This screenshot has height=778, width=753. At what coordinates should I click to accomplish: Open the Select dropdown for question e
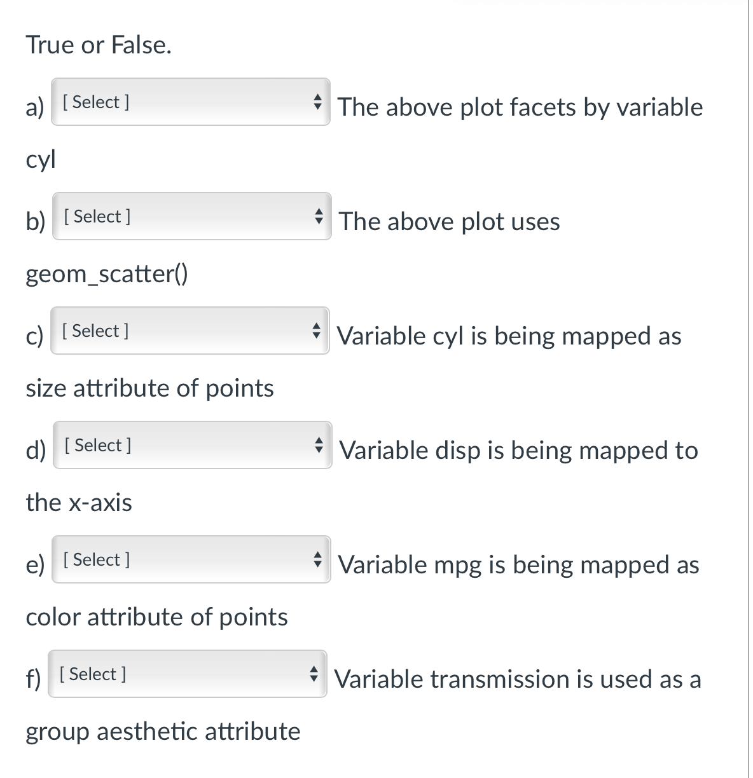pos(191,559)
